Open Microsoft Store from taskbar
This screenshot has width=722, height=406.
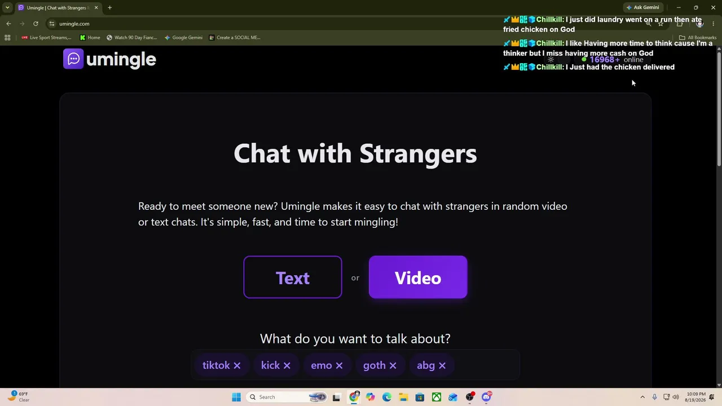pyautogui.click(x=420, y=397)
